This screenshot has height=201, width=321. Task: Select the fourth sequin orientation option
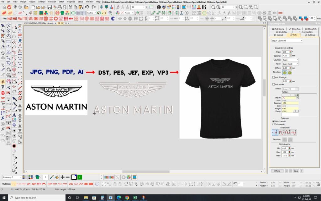(x=294, y=132)
